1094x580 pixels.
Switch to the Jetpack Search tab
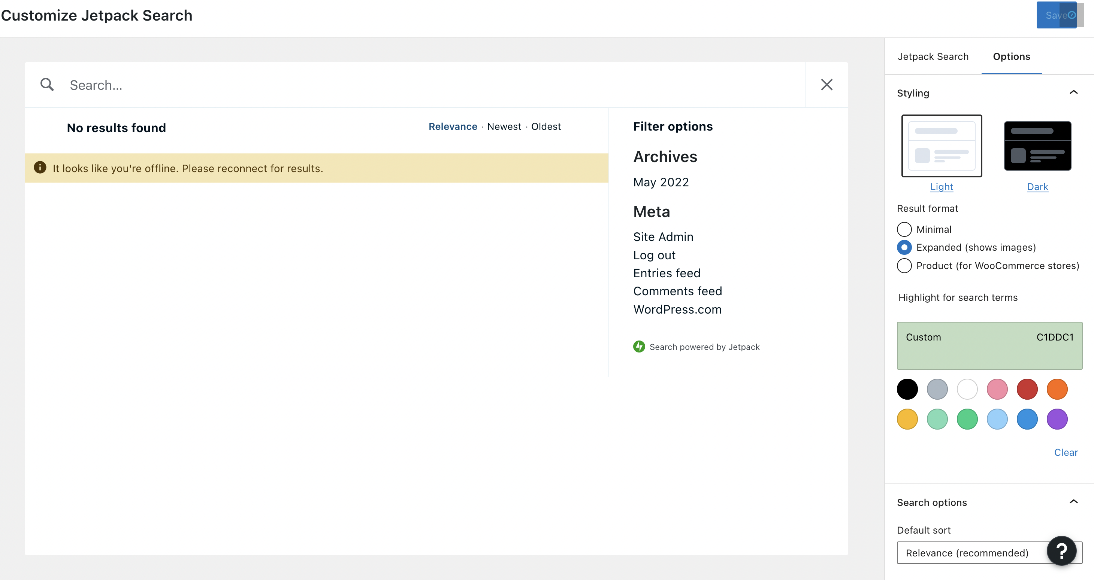coord(933,57)
